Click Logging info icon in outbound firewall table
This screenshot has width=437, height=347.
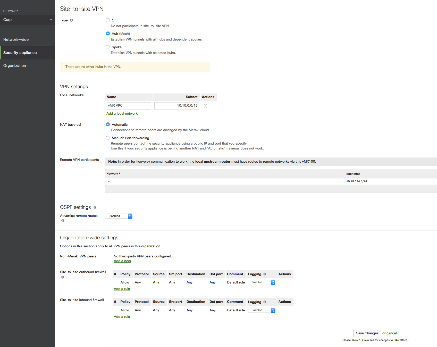265,274
